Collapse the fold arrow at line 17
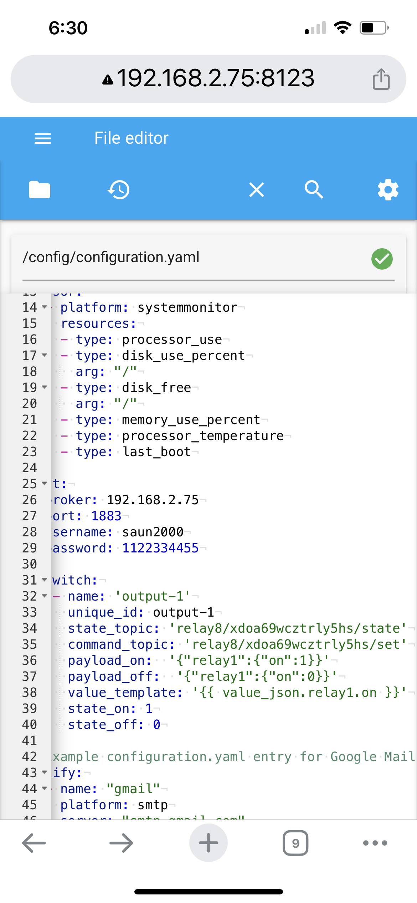The width and height of the screenshot is (417, 903). coord(45,355)
